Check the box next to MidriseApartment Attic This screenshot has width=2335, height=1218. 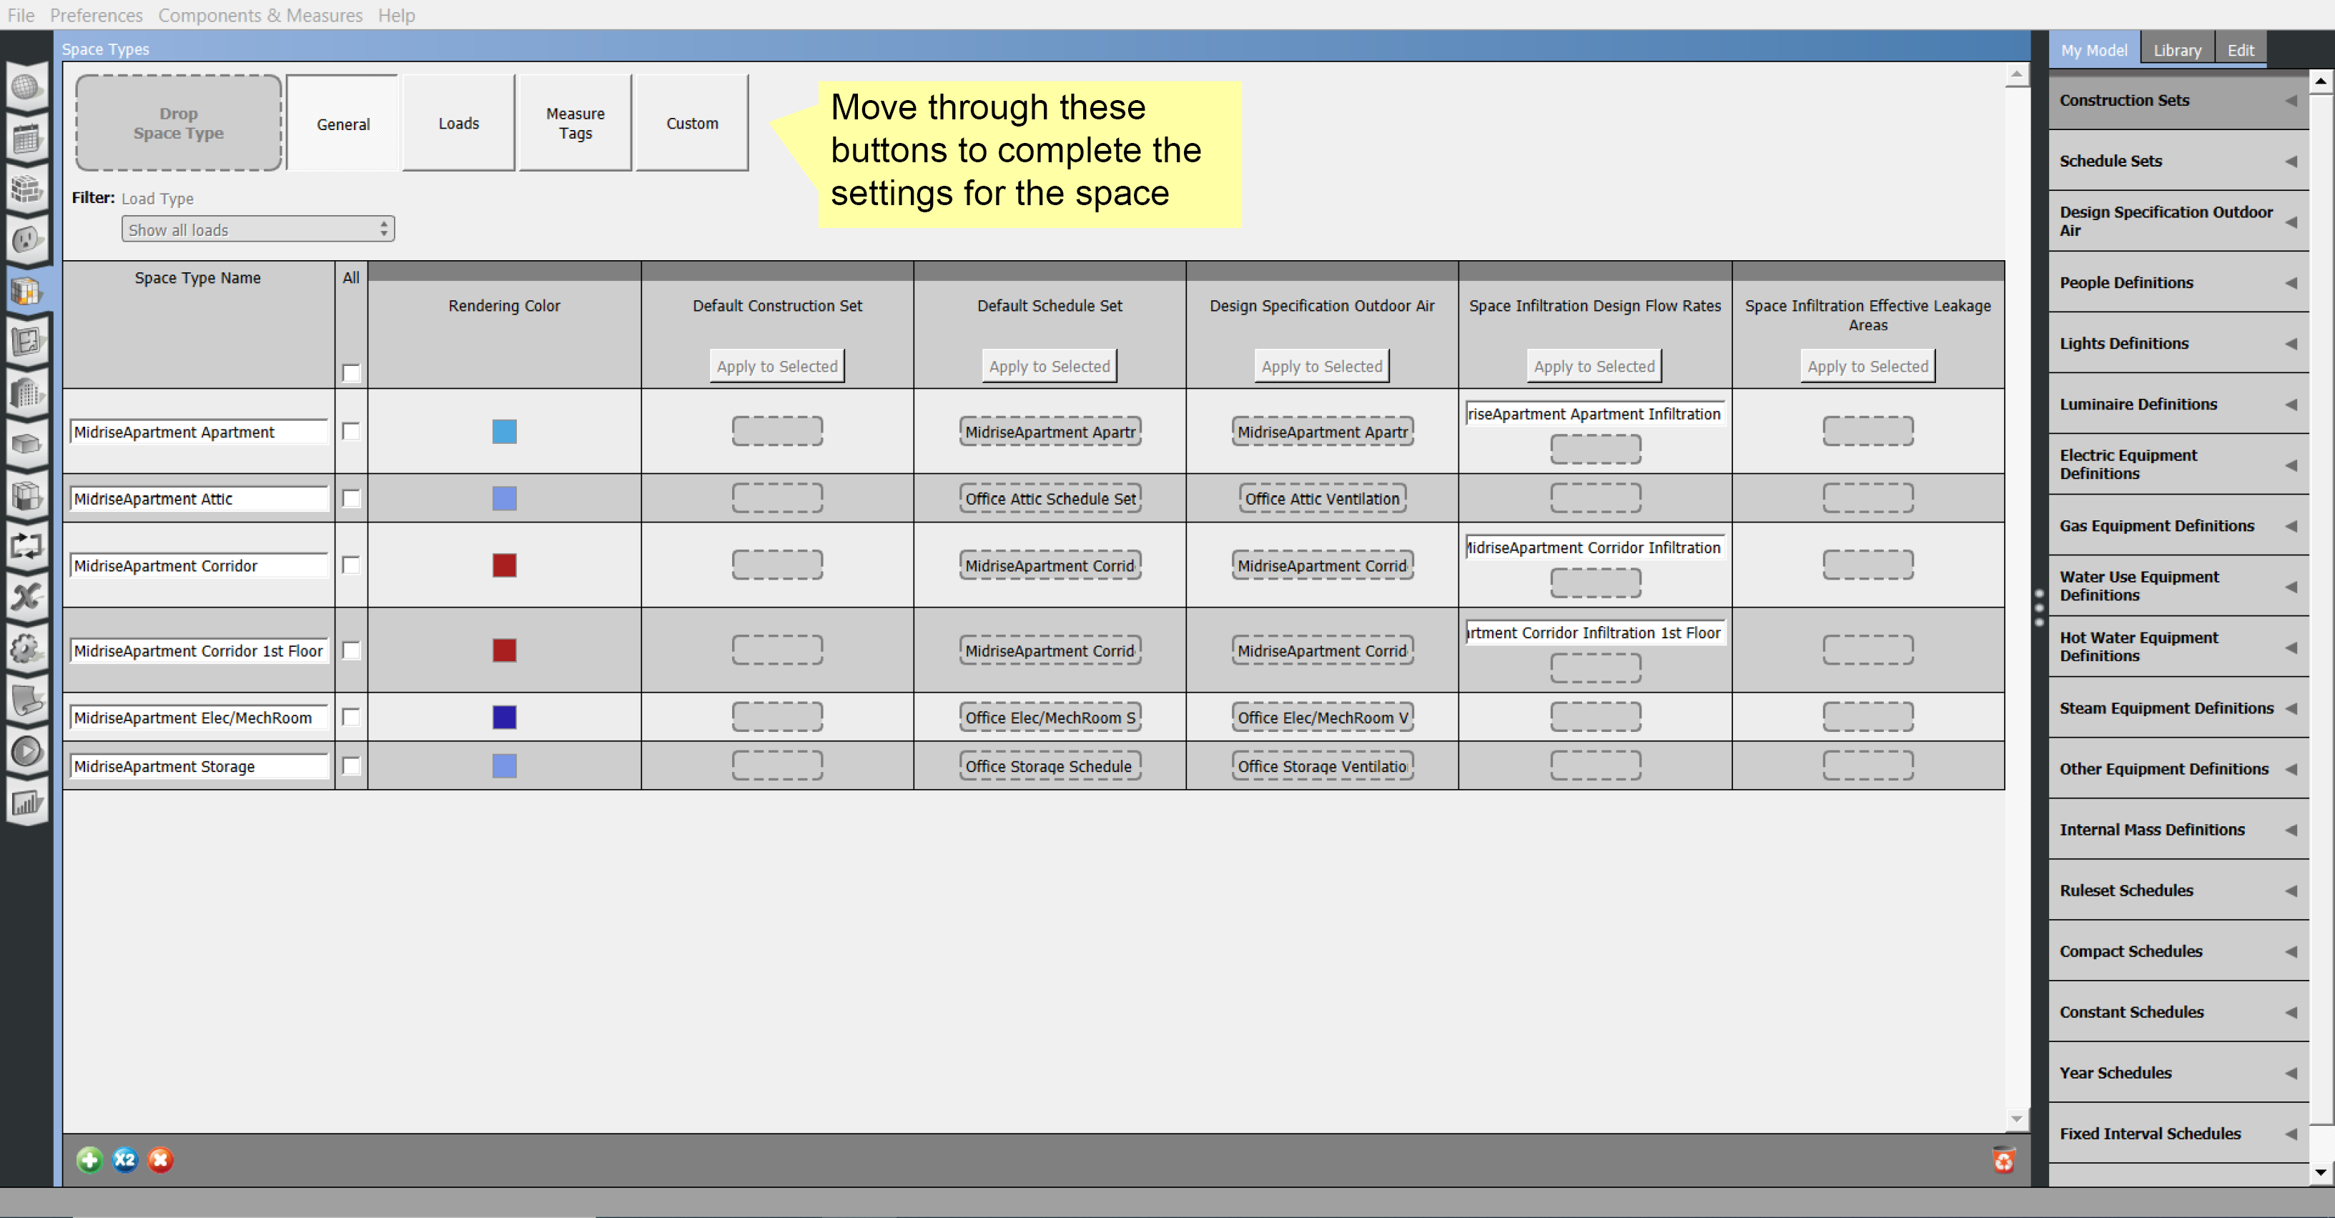351,497
